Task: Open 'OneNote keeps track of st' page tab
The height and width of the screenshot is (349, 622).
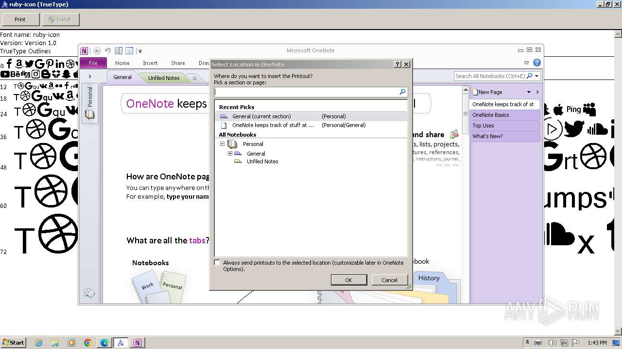Action: pos(504,104)
